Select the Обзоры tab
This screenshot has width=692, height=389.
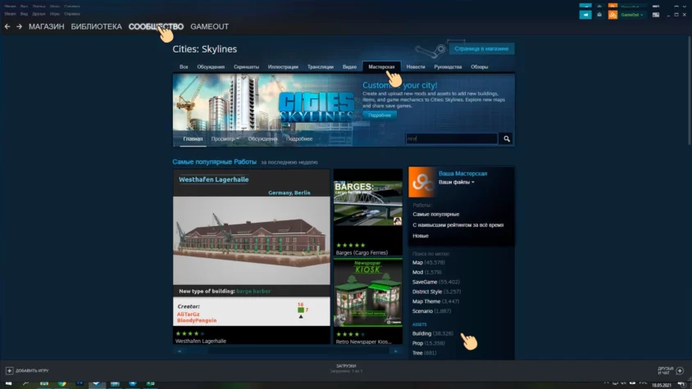point(480,67)
